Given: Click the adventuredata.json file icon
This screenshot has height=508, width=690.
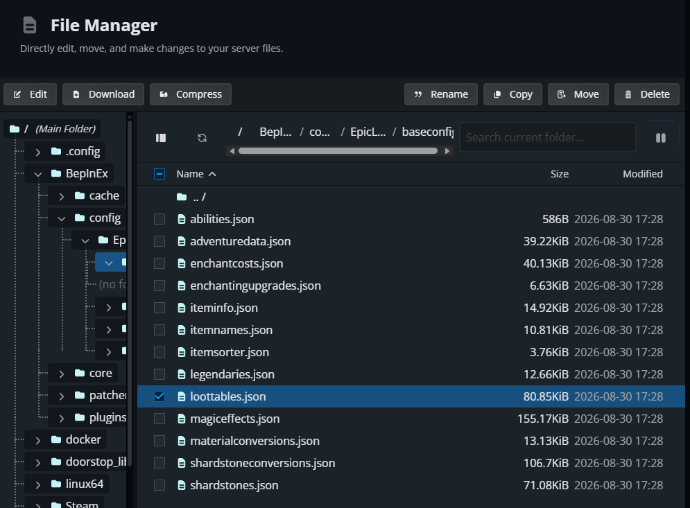Looking at the screenshot, I should coord(181,241).
